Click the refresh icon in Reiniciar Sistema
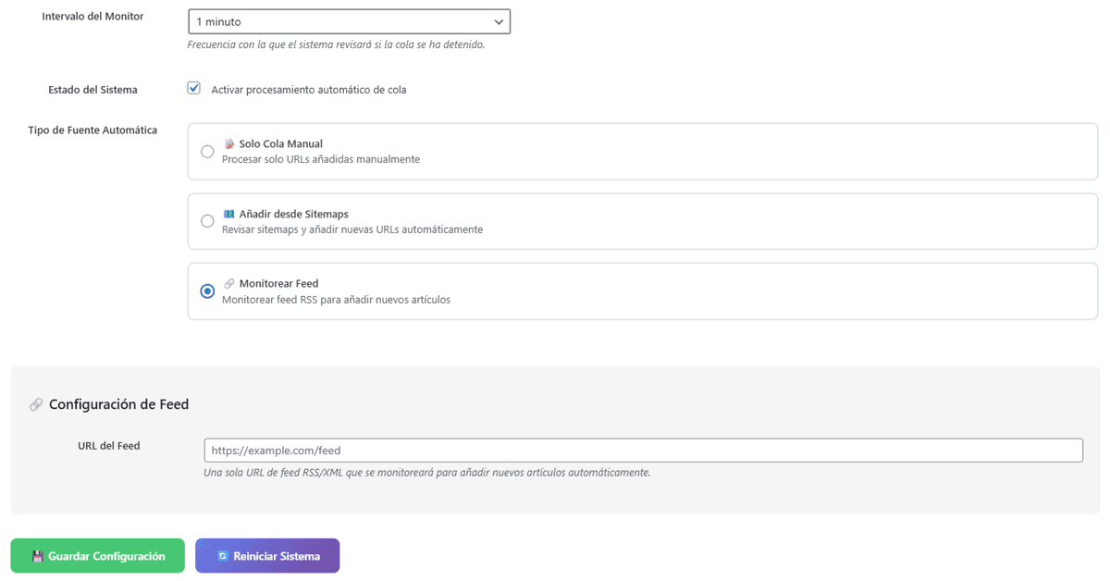The height and width of the screenshot is (581, 1110). click(223, 556)
